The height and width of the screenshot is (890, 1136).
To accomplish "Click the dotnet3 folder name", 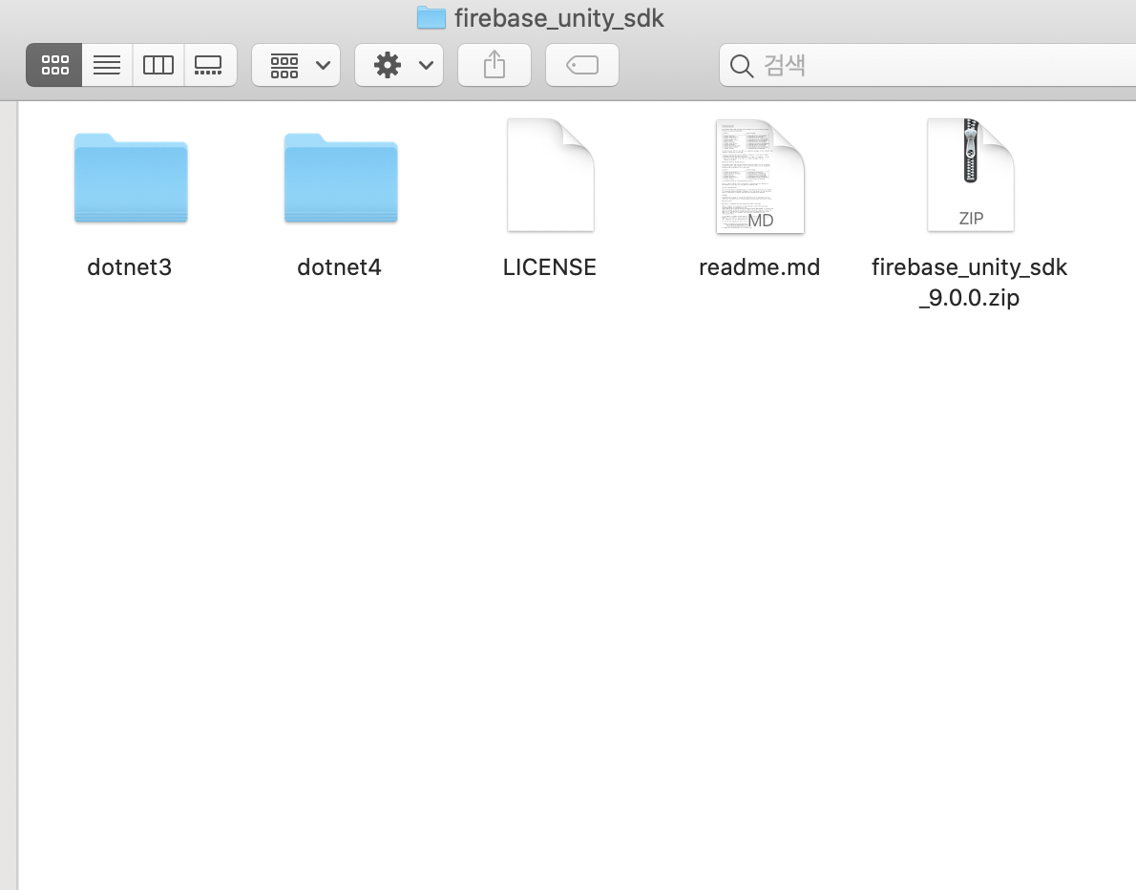I will [x=130, y=267].
